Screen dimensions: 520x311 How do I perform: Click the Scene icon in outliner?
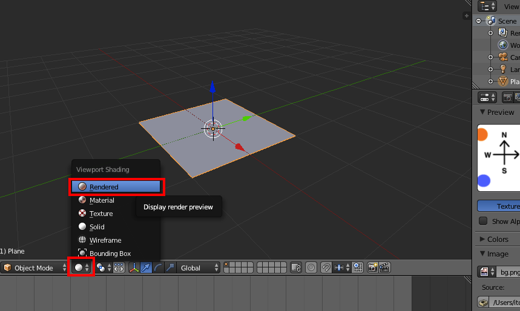tap(491, 21)
